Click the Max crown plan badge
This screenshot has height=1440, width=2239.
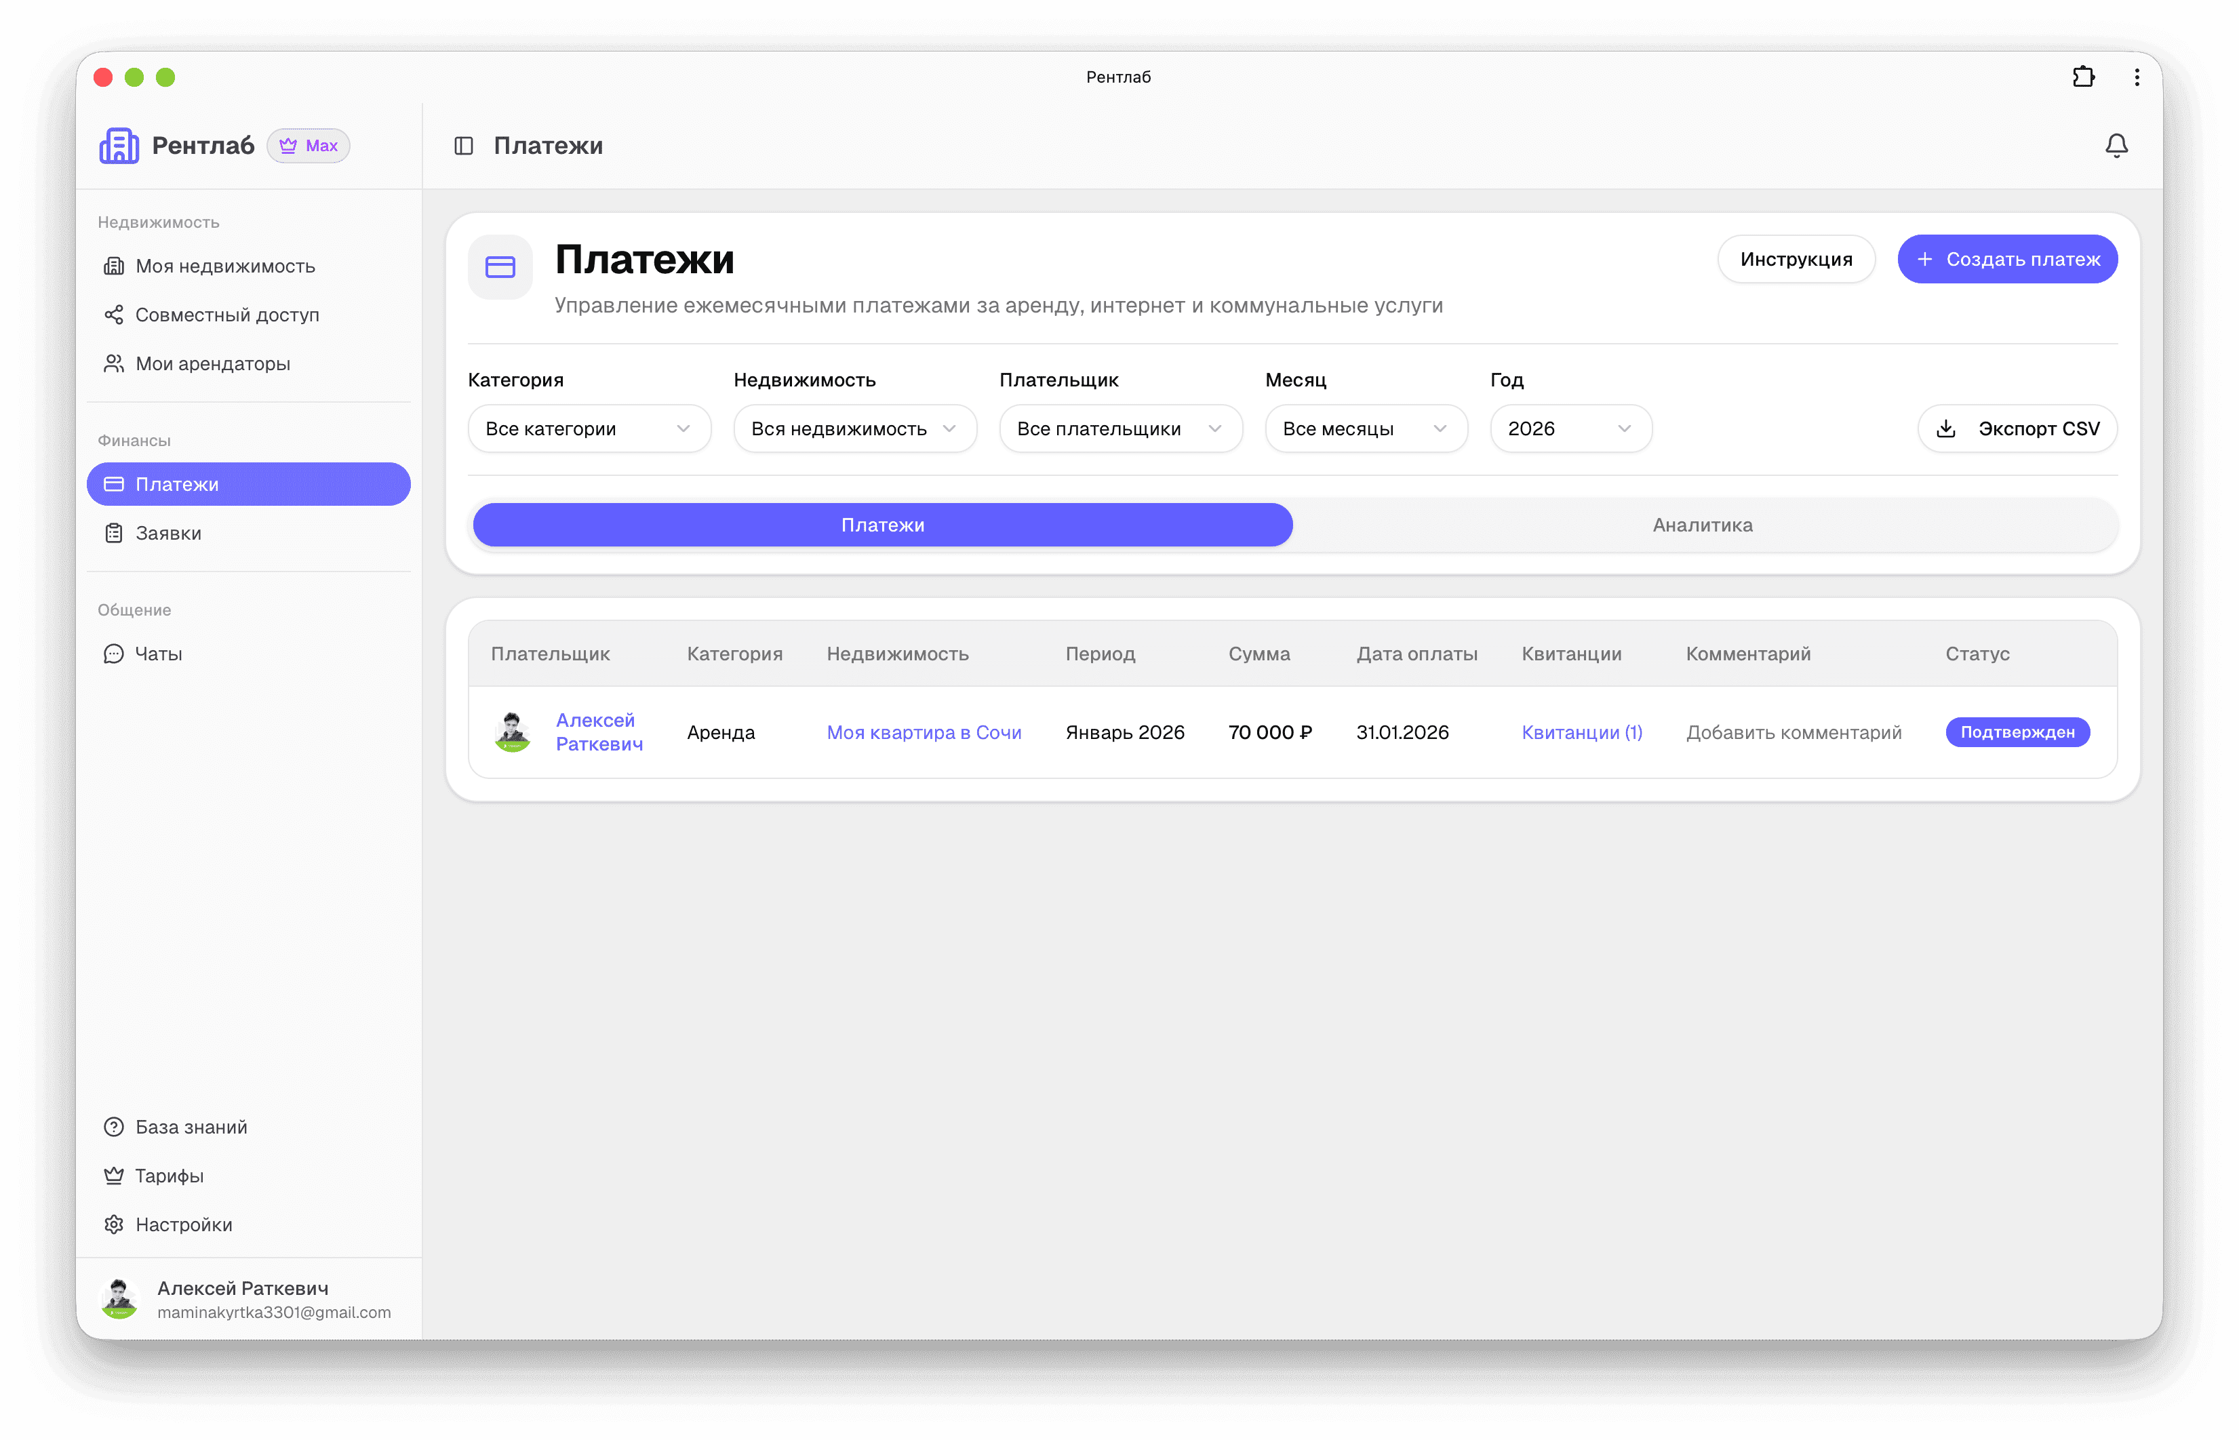[309, 146]
